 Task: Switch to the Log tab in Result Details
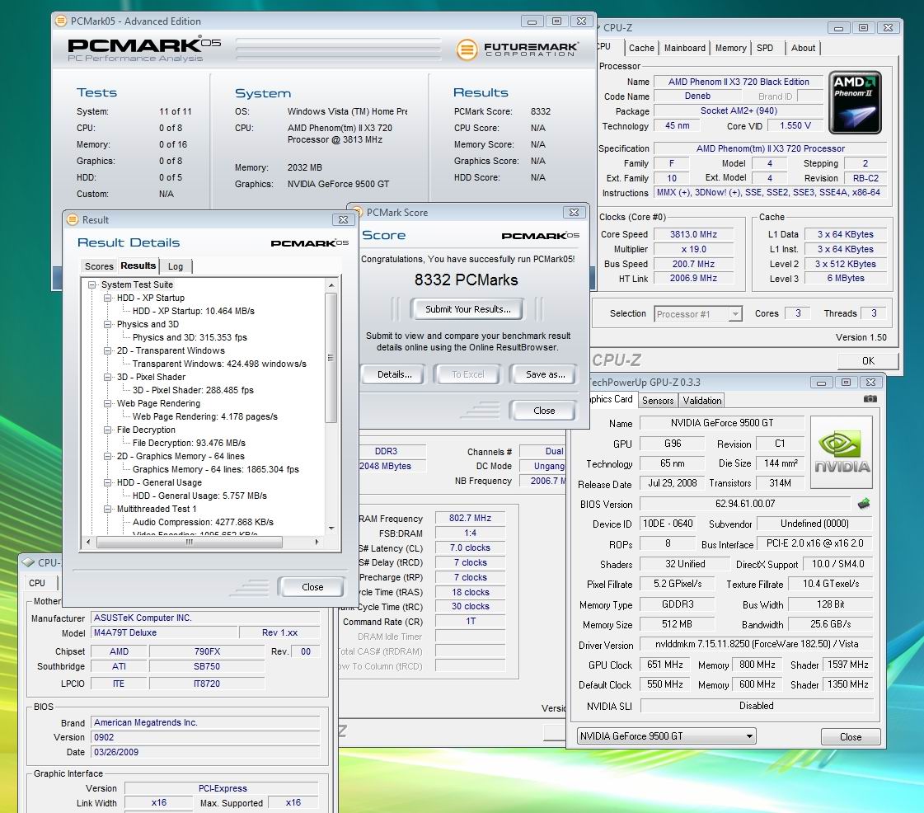176,266
